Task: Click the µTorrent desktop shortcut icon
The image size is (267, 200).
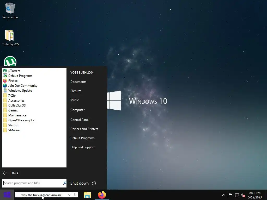Action: [x=10, y=61]
